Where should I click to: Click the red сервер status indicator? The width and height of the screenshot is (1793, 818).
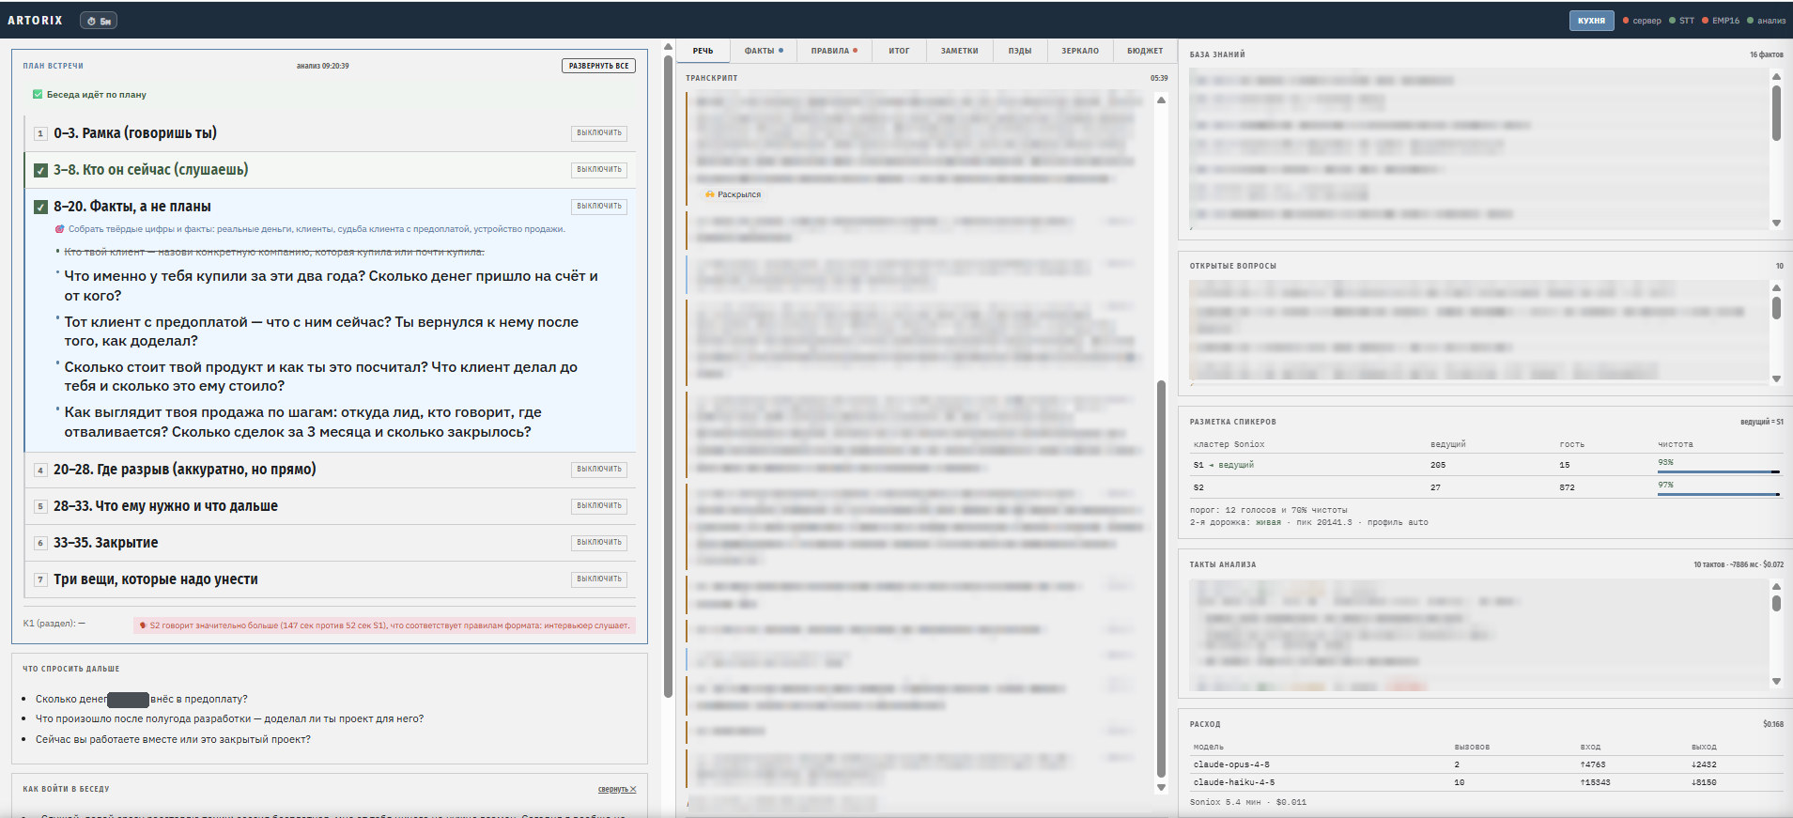(1642, 21)
